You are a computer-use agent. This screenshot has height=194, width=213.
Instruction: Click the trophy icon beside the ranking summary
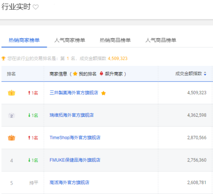(x=3, y=59)
